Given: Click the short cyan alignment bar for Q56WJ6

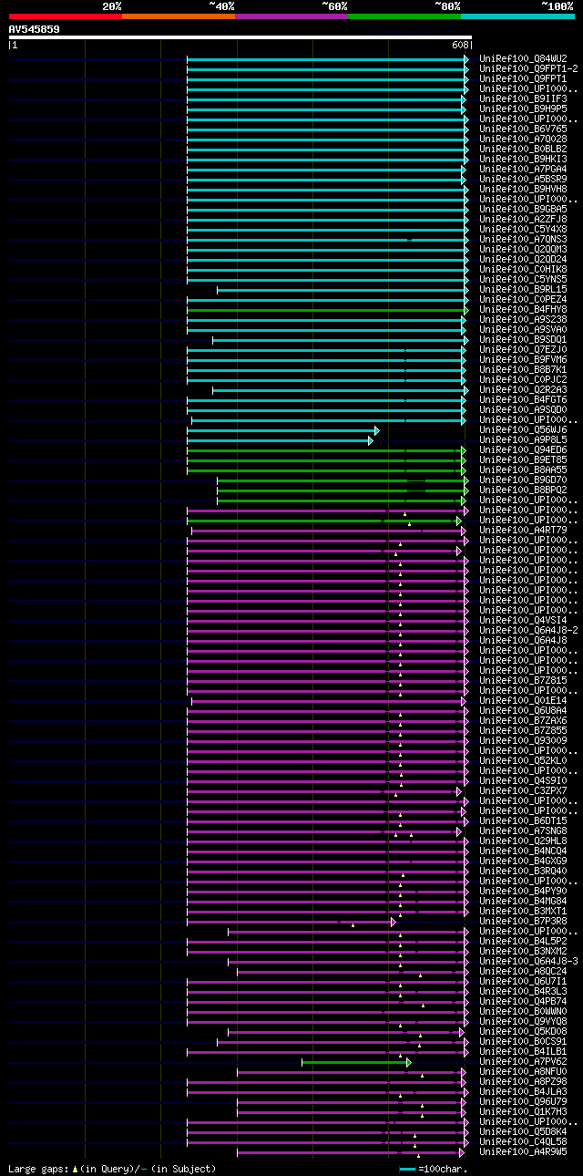Looking at the screenshot, I should point(283,429).
